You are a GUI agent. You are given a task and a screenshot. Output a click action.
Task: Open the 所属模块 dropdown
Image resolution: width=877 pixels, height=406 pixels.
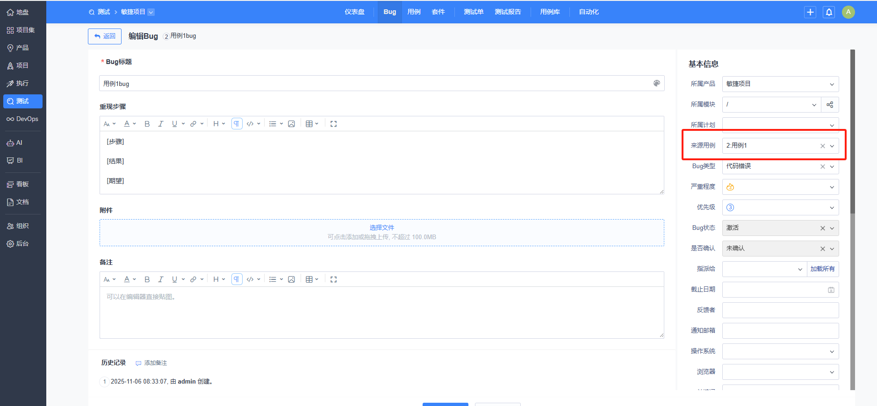(x=771, y=105)
